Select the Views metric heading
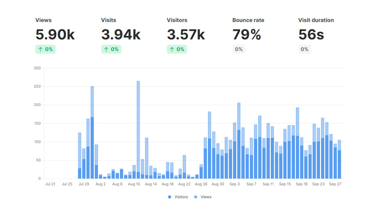The height and width of the screenshot is (208, 375). pos(43,20)
